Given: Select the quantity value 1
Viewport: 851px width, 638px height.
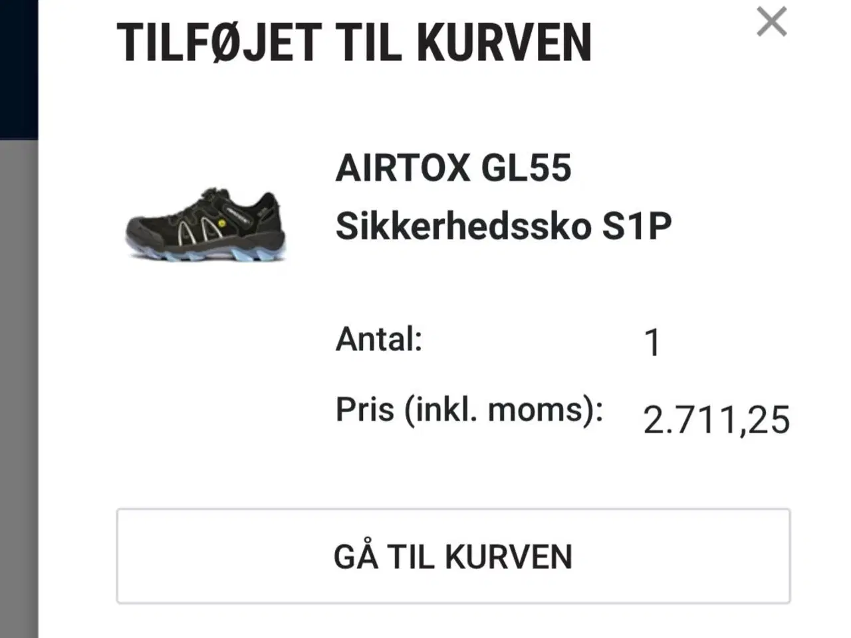Looking at the screenshot, I should 653,340.
